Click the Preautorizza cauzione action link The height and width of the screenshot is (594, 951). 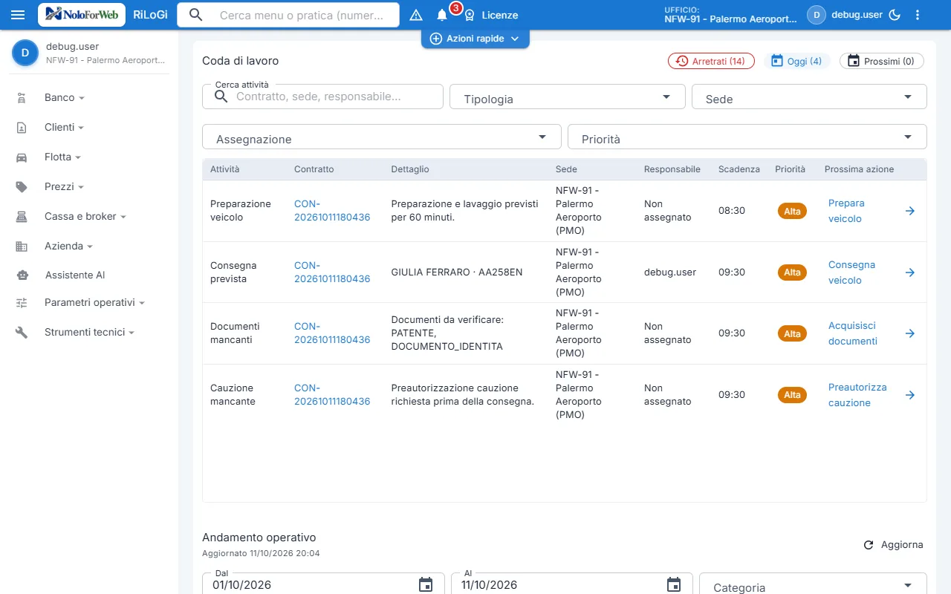pyautogui.click(x=857, y=395)
